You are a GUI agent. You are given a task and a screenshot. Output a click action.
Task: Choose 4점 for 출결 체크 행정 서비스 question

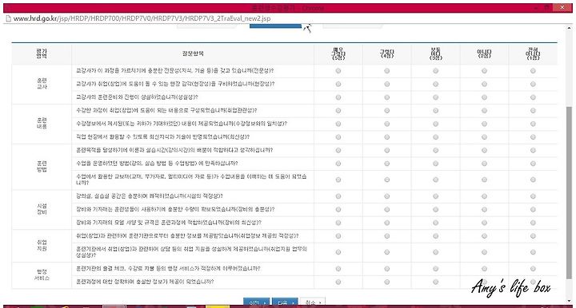(x=387, y=269)
